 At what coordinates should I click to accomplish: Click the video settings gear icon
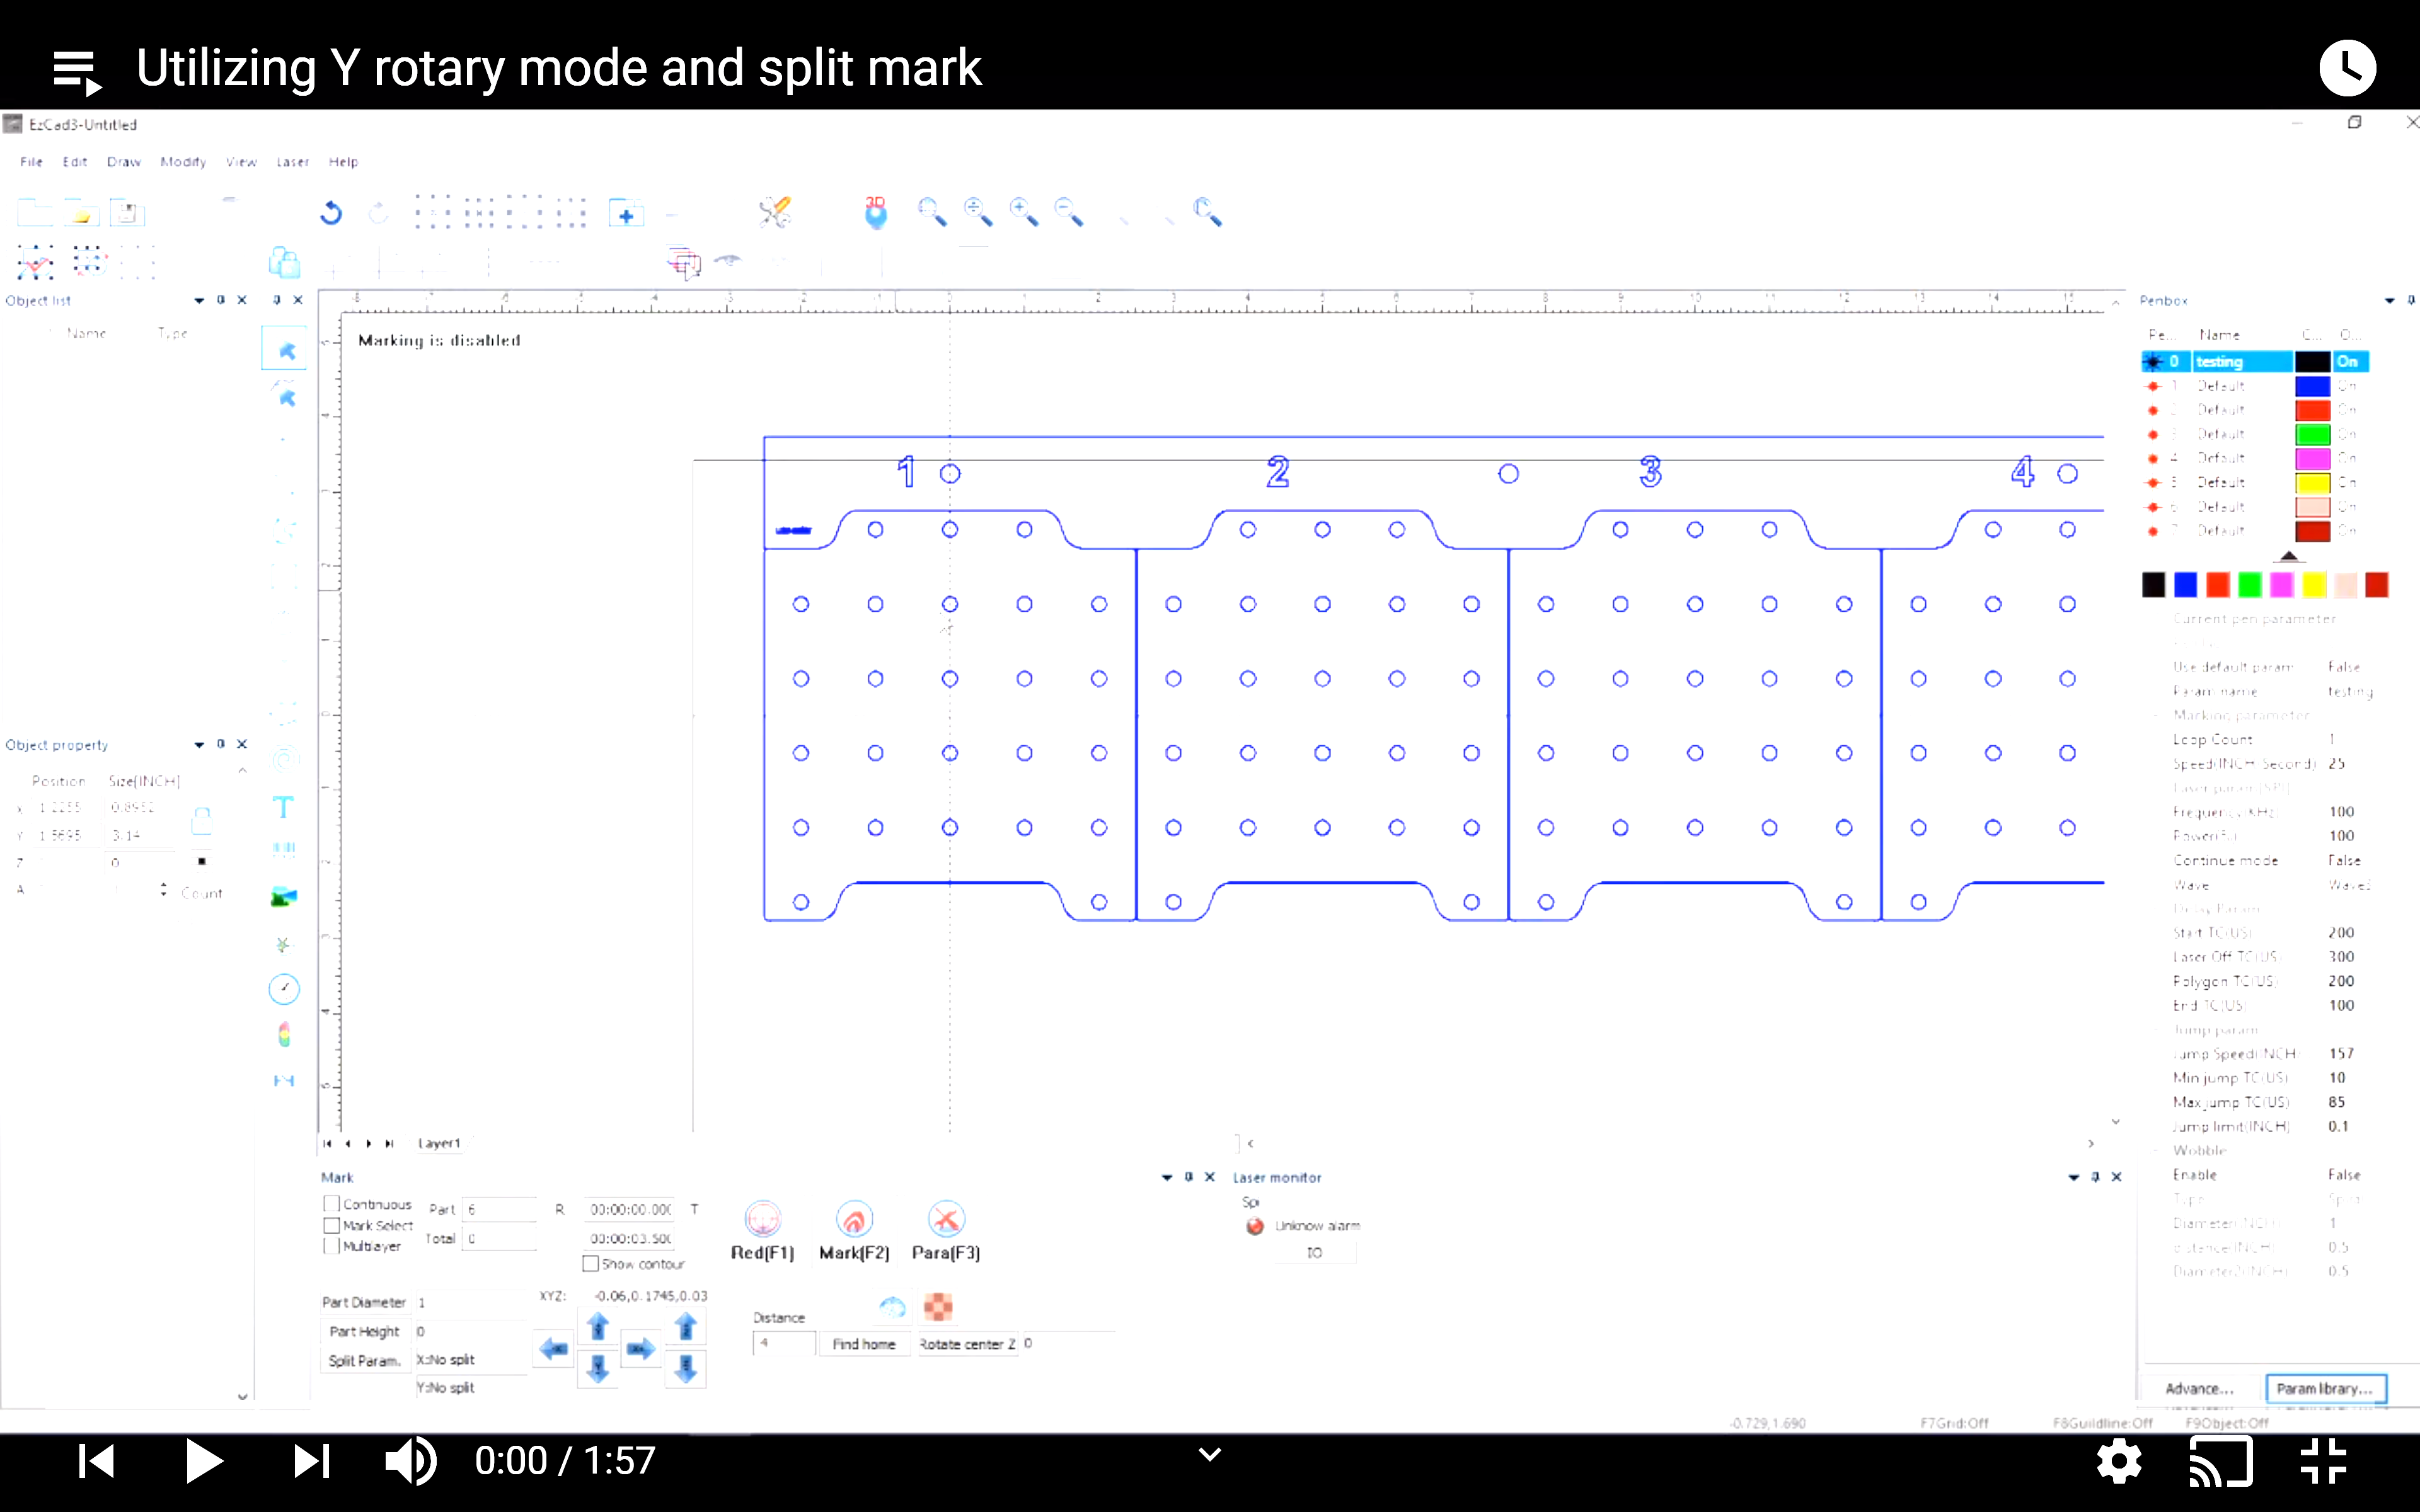click(2119, 1461)
